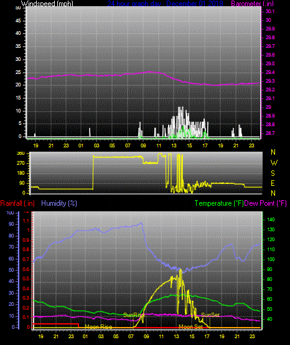Click hour 17 on the bottom chart axis
290x345 pixels.
[x=207, y=336]
